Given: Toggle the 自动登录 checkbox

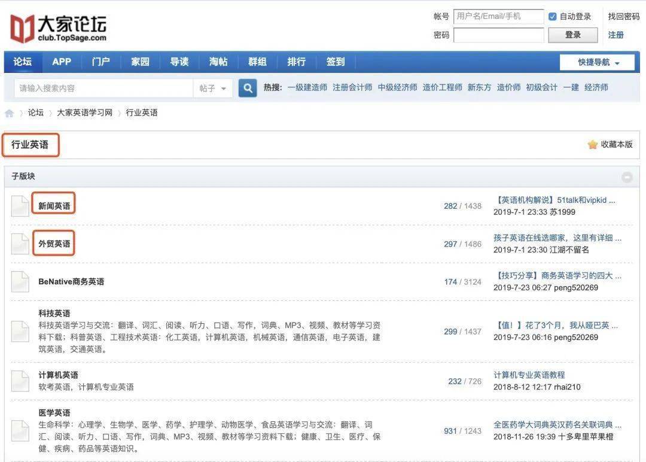Looking at the screenshot, I should click(553, 17).
